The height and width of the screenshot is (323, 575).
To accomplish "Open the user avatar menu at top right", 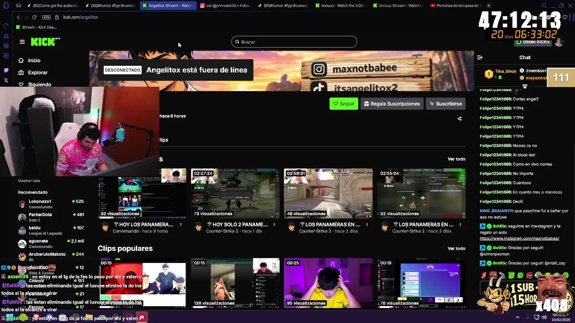I will pos(559,42).
